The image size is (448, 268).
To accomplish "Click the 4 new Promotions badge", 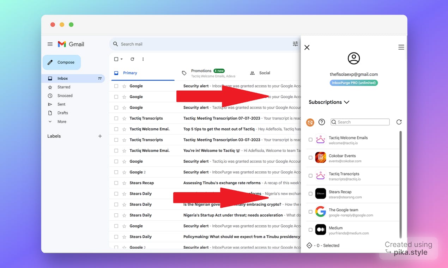I will pyautogui.click(x=219, y=71).
